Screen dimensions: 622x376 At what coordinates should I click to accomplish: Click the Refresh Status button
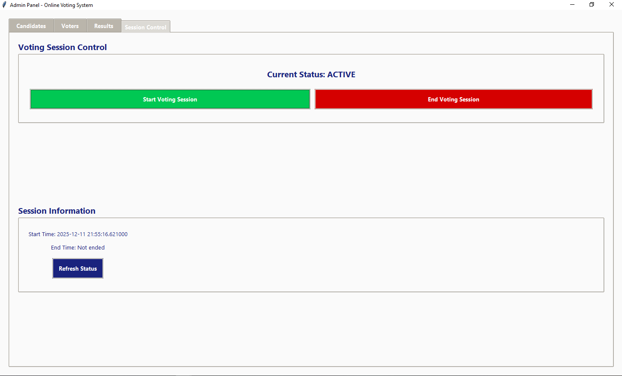point(78,268)
